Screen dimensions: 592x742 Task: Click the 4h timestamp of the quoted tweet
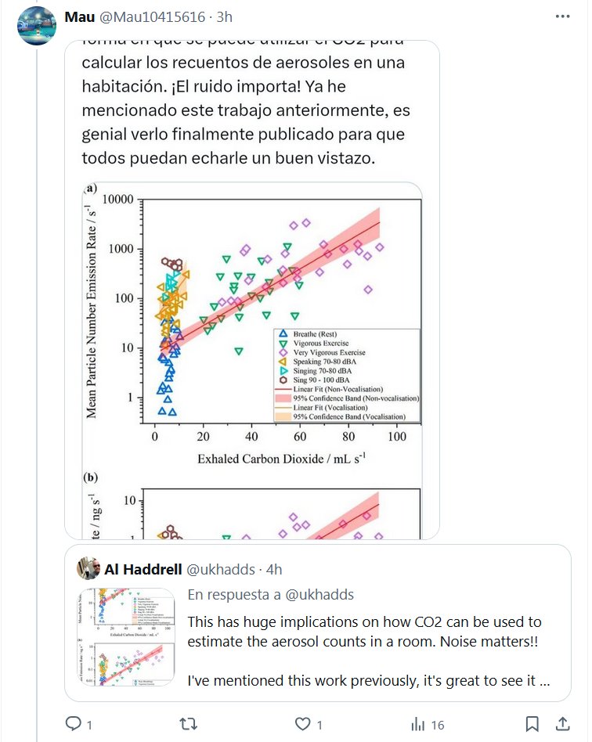[273, 569]
